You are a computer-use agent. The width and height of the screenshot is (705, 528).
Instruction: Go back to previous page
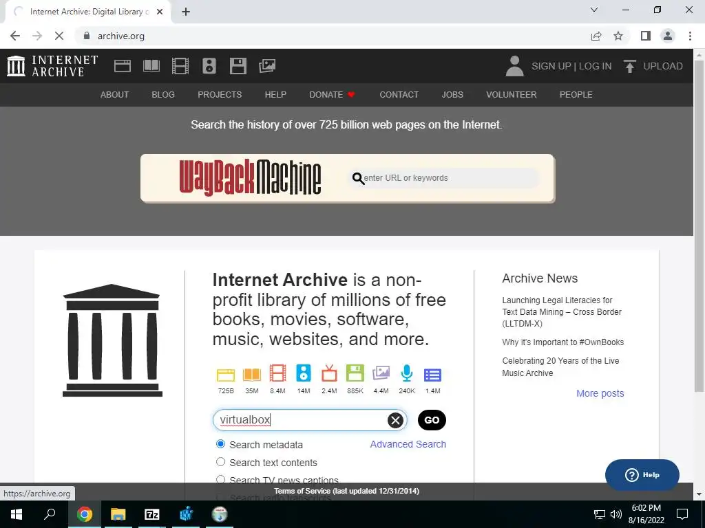point(15,36)
